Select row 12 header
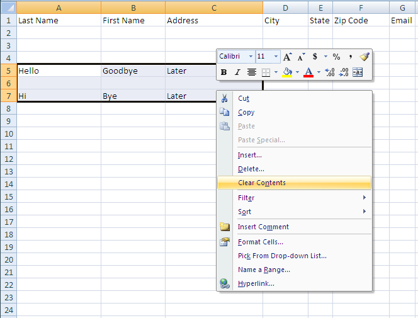The width and height of the screenshot is (418, 318). (9, 159)
